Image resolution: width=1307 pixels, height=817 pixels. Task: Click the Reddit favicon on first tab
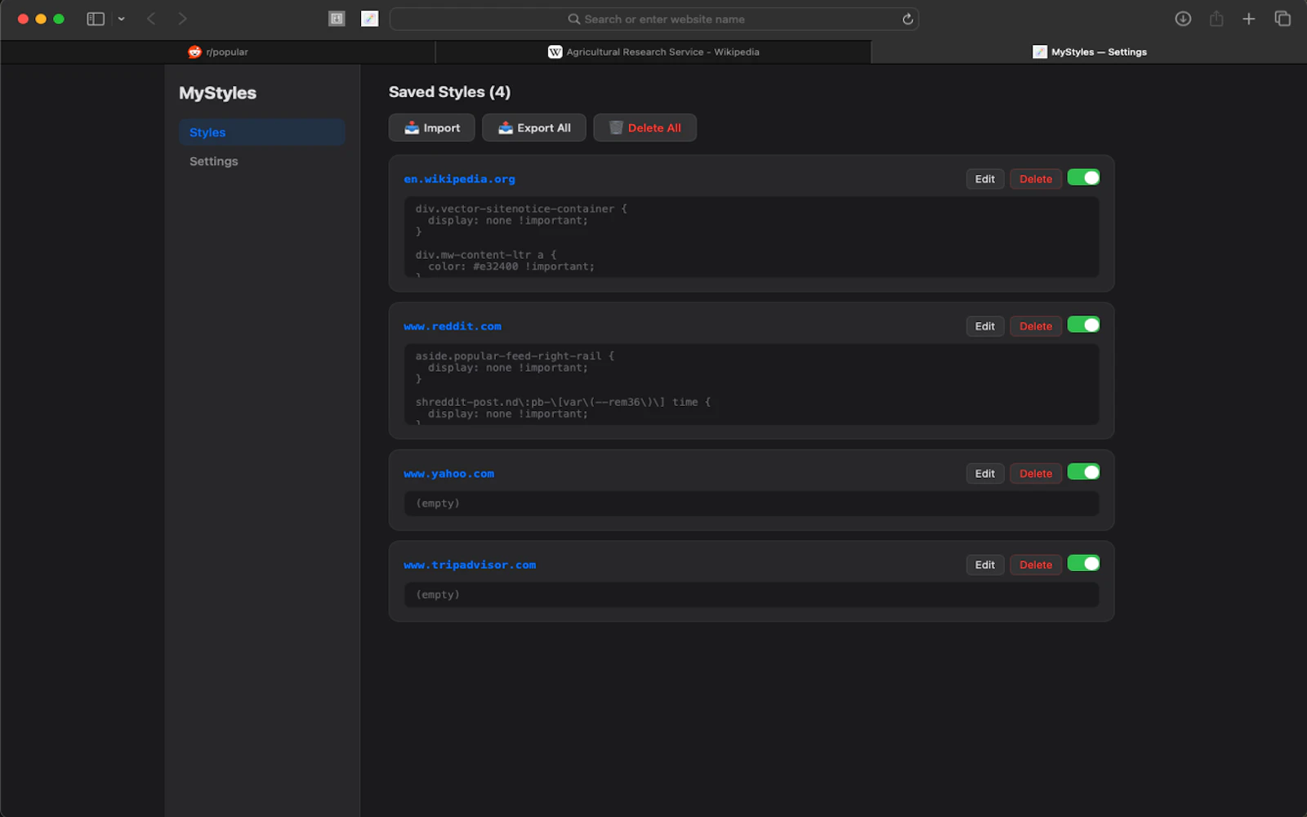[x=194, y=51]
